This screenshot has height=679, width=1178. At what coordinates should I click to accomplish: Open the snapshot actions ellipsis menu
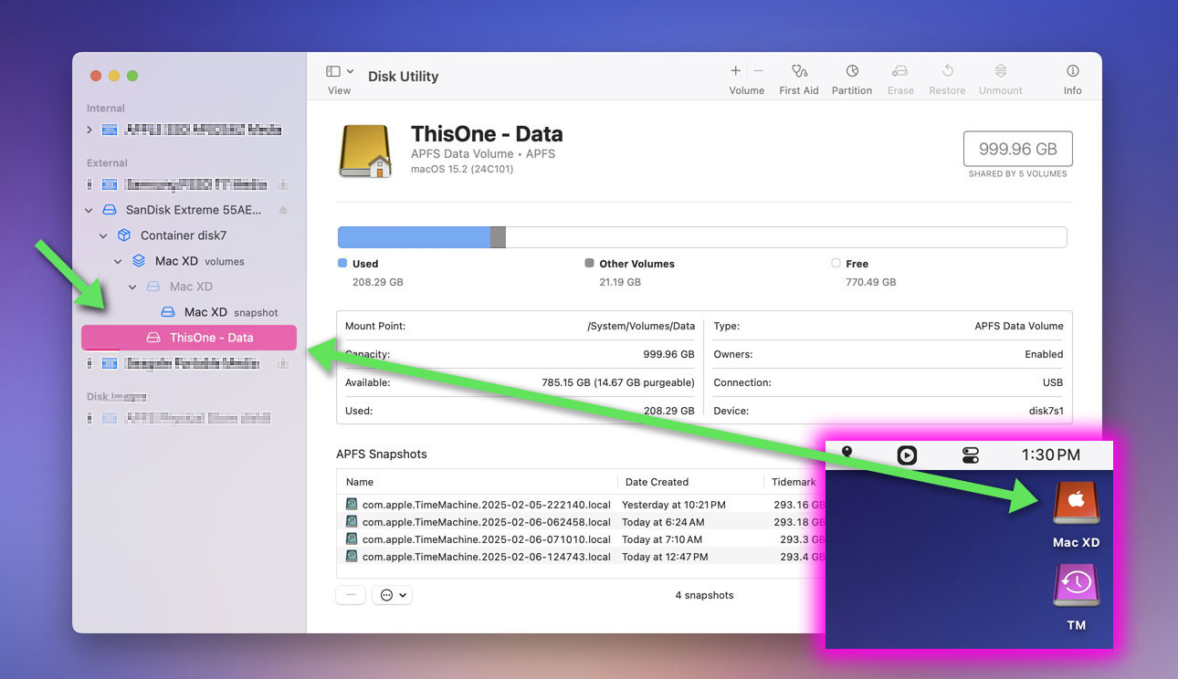coord(394,595)
